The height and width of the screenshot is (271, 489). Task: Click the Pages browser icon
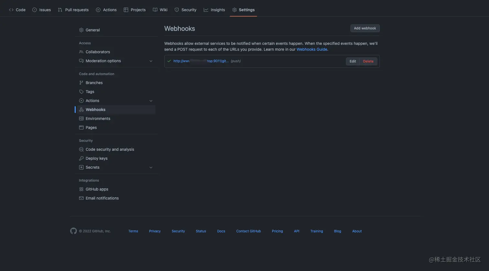81,128
